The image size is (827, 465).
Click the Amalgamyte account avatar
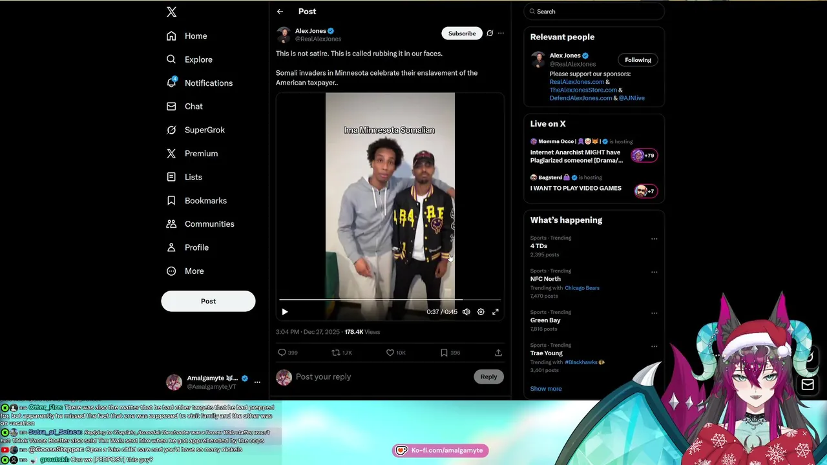(174, 382)
